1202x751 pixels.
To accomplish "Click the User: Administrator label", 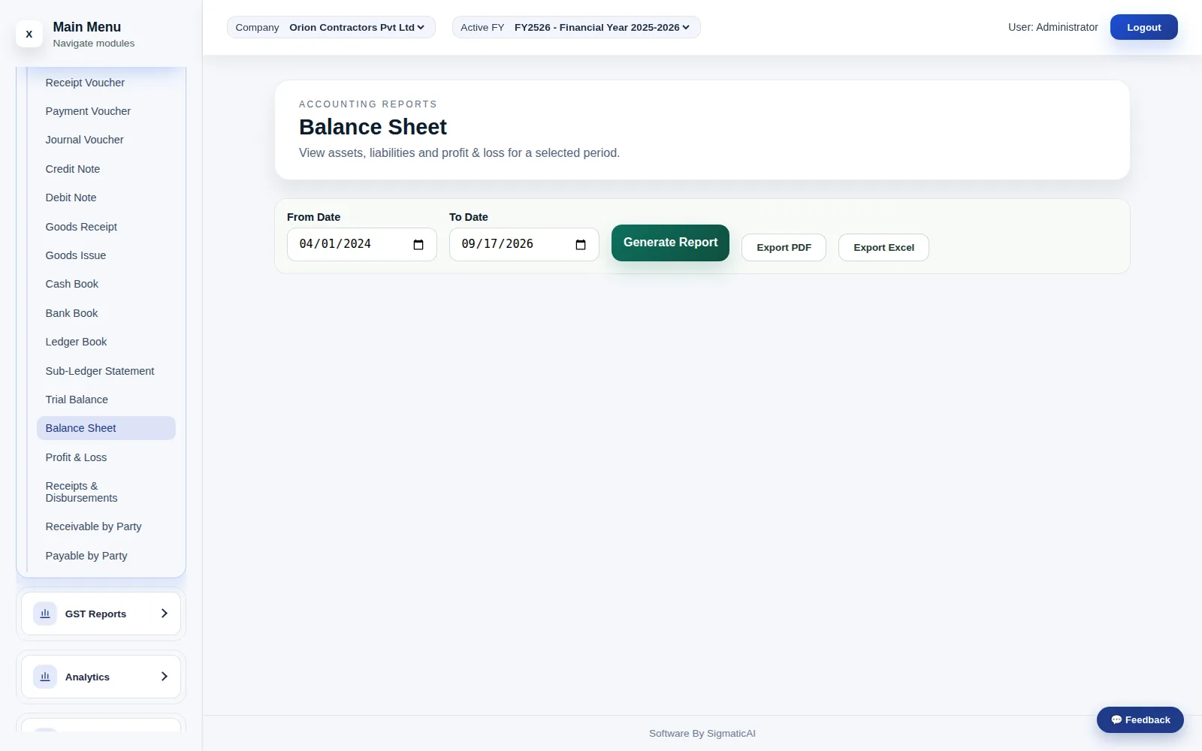I will click(x=1053, y=27).
